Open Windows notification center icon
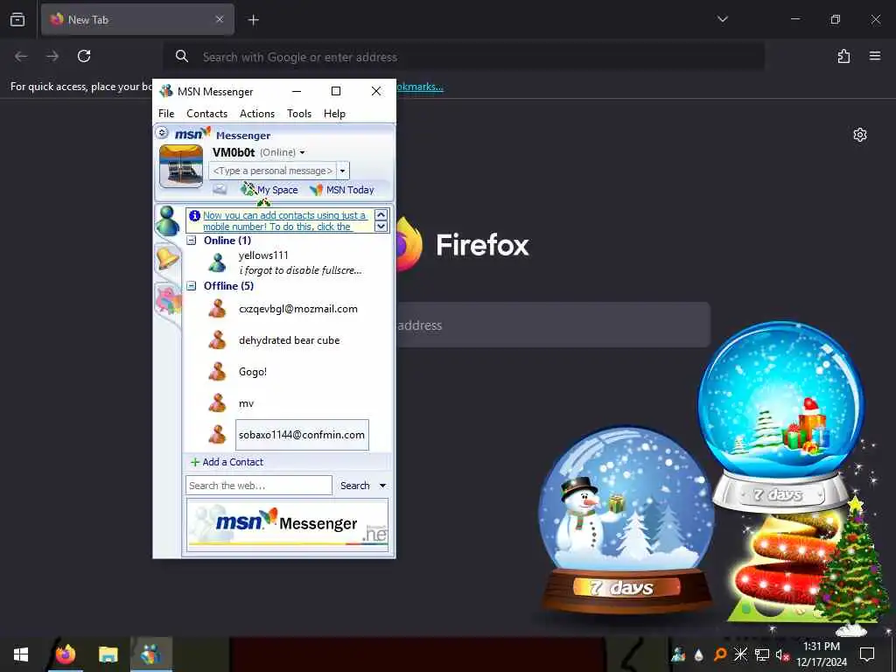 pyautogui.click(x=867, y=654)
